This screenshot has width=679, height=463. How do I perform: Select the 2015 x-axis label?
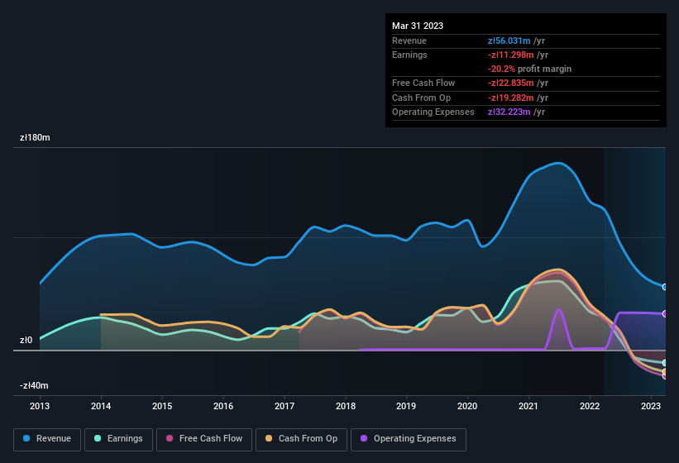tap(162, 406)
